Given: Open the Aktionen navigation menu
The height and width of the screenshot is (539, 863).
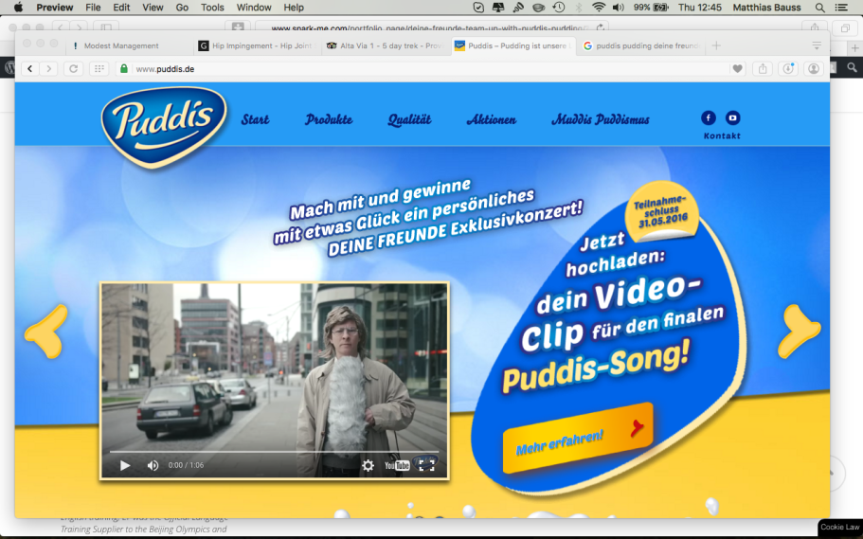Looking at the screenshot, I should coord(491,119).
